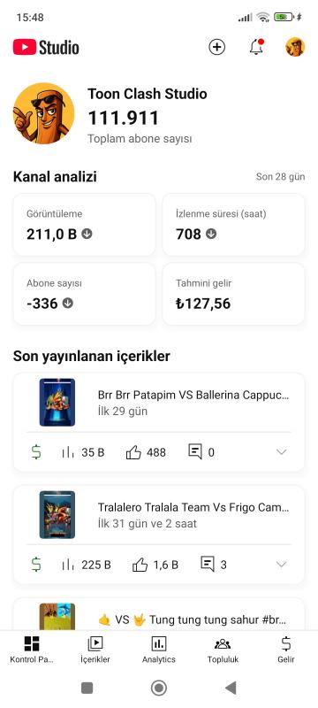Expand the Tralalero Tralala video details

click(282, 565)
